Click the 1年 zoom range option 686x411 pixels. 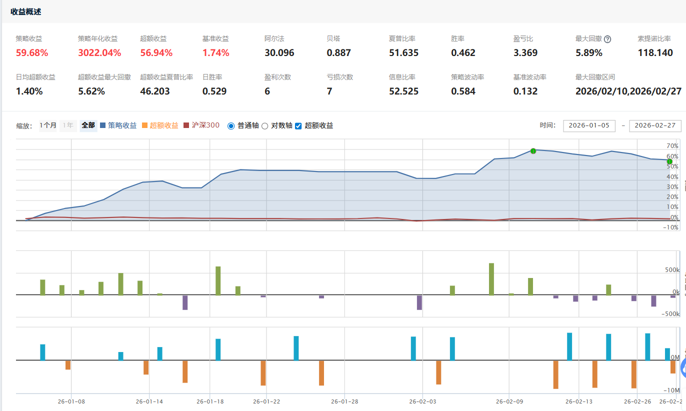click(x=68, y=125)
